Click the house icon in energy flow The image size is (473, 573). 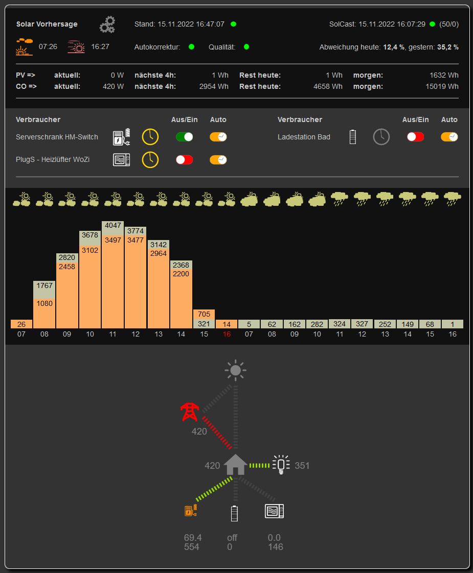(x=236, y=465)
